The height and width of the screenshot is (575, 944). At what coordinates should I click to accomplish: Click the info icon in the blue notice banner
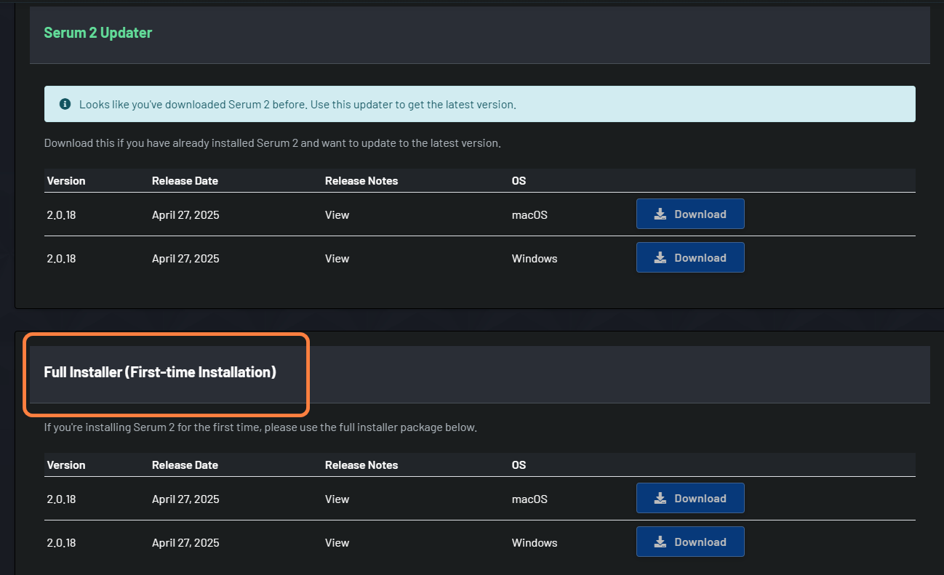(x=65, y=104)
